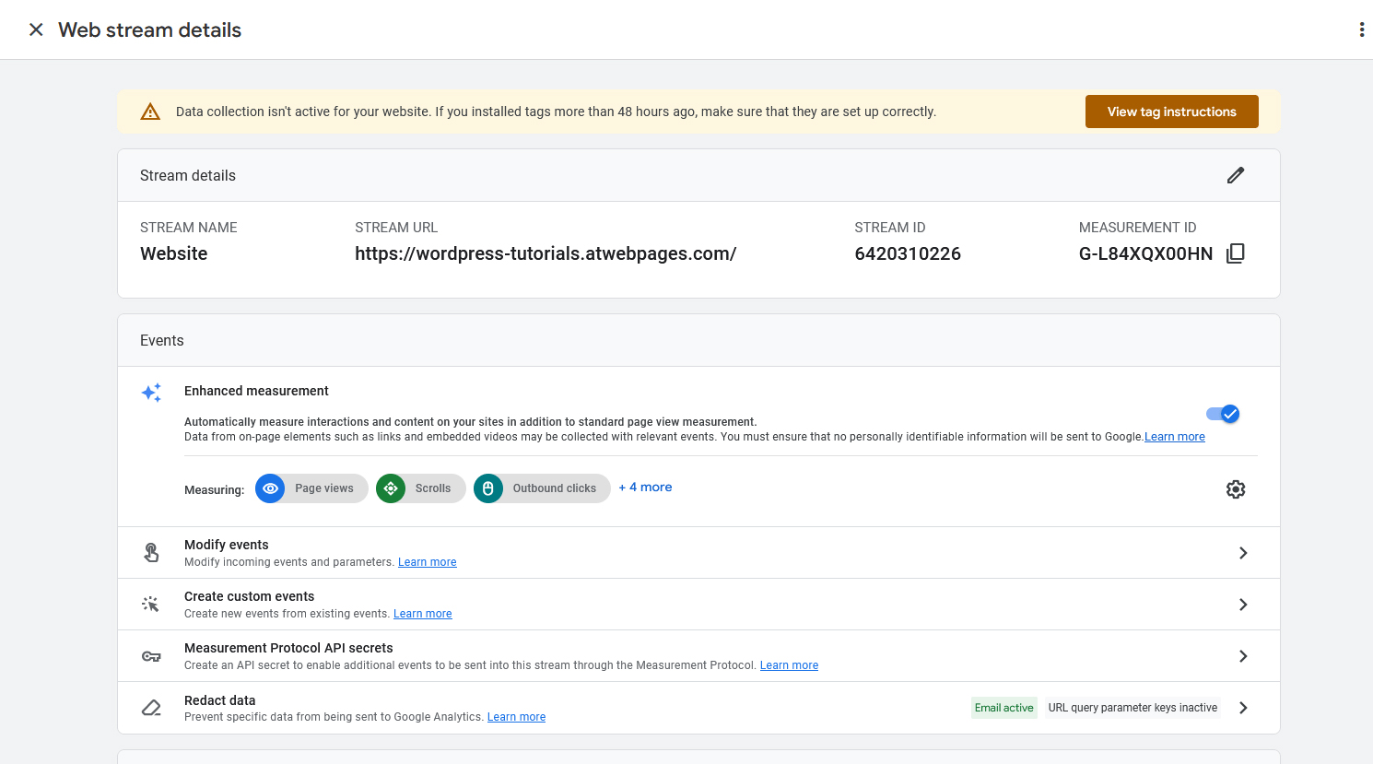Expand Create custom events with its chevron

(x=1243, y=604)
